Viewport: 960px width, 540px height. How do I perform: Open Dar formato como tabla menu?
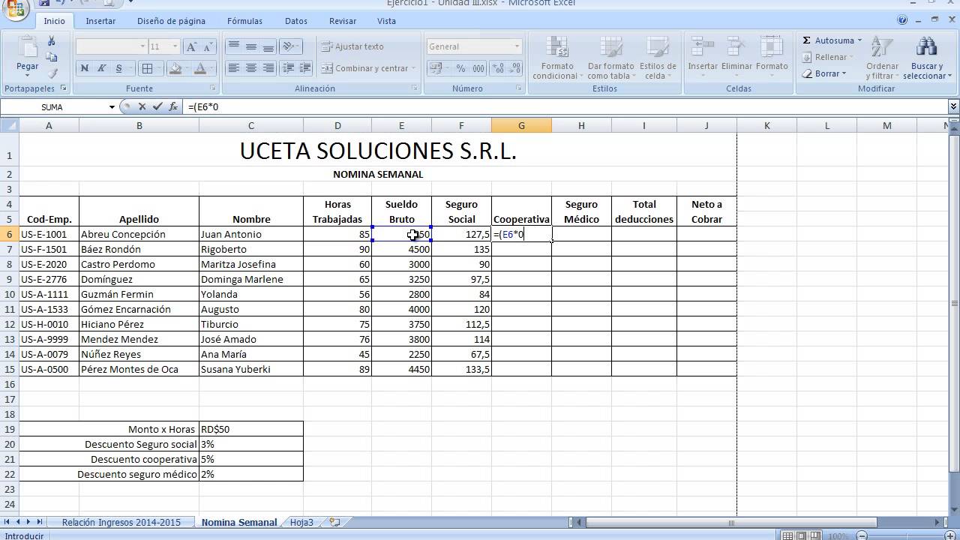click(610, 58)
